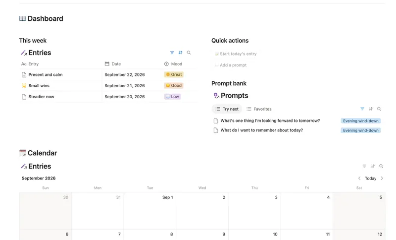
Task: Click Add a prompt button
Action: pos(231,65)
